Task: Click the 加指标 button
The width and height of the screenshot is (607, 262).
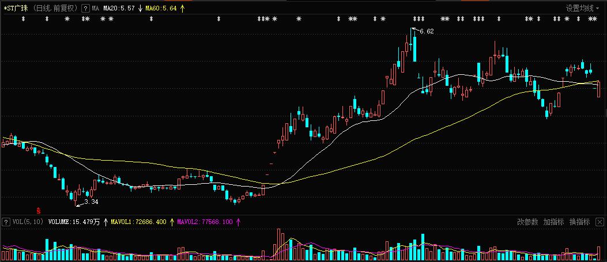Action: (x=553, y=222)
